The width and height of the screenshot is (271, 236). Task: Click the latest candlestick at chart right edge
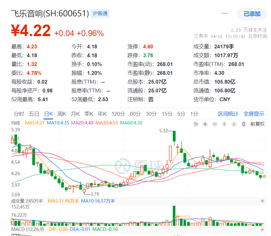click(264, 176)
